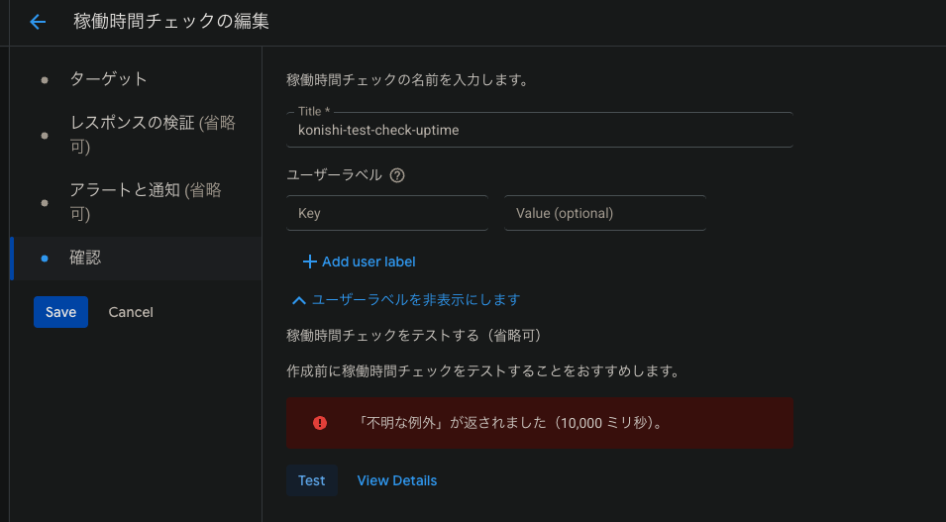The image size is (946, 522).
Task: Click the back arrow icon
Action: pos(38,22)
